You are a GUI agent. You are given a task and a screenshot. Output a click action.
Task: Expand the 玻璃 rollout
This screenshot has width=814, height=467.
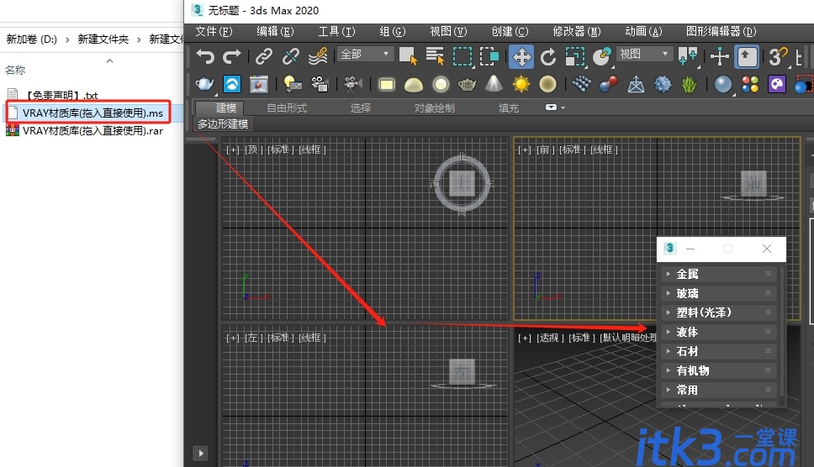pos(718,293)
